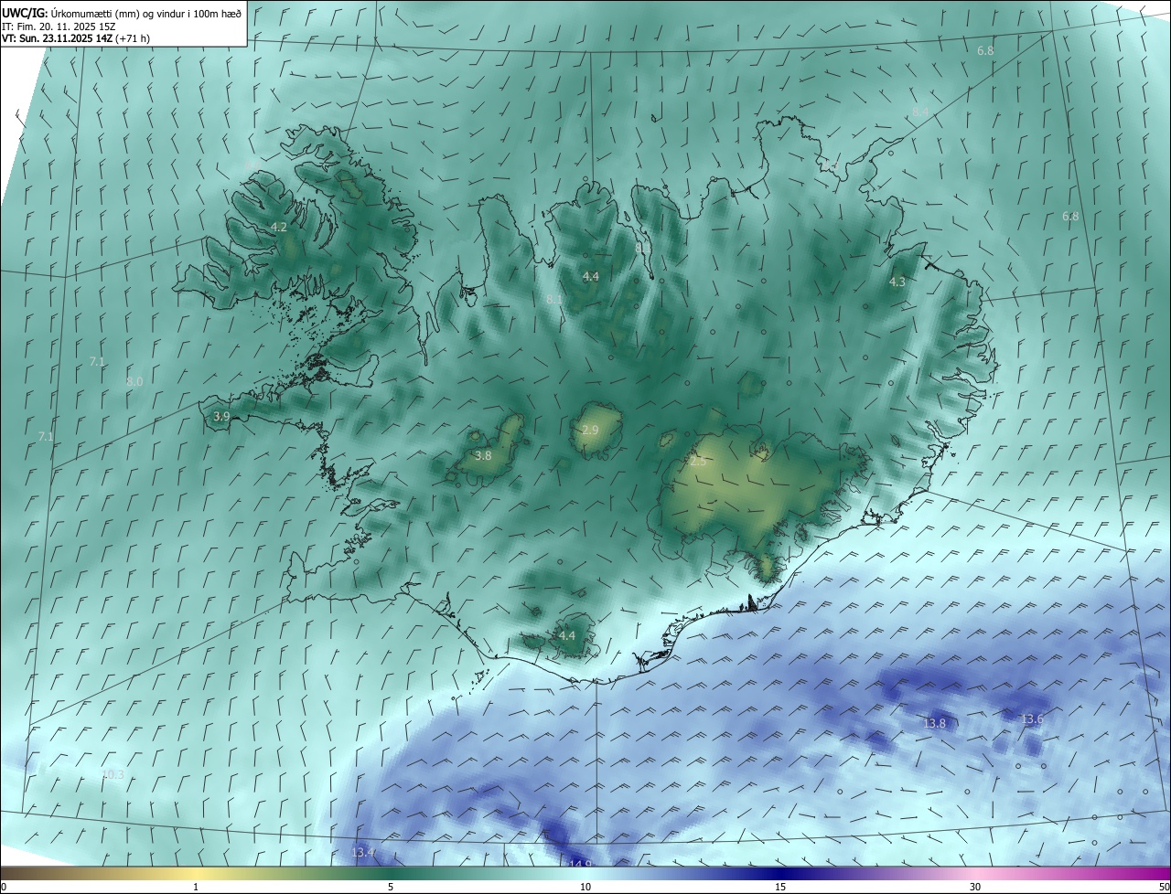Click the 8.4 precipitation label
Image resolution: width=1171 pixels, height=894 pixels.
pos(920,112)
